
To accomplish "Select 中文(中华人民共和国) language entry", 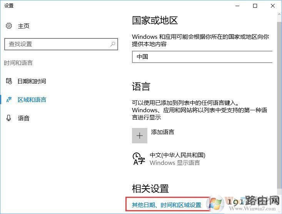I will [x=177, y=155].
